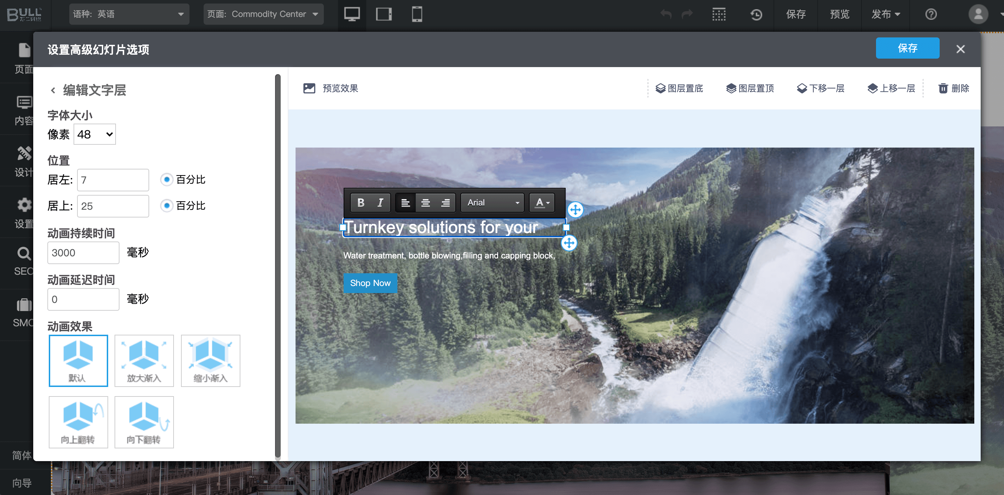This screenshot has width=1004, height=495.
Task: Click 预览 preview in top bar
Action: [839, 14]
